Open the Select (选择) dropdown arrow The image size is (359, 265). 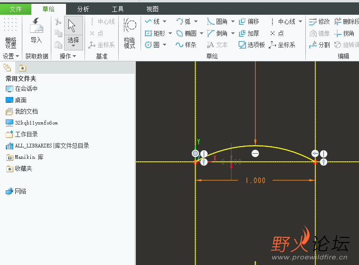(x=73, y=46)
